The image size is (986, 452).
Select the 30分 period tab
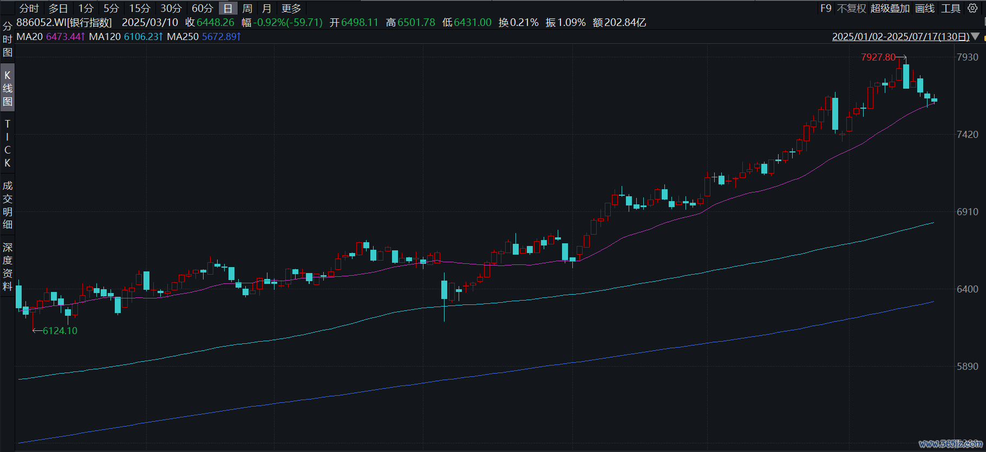click(x=171, y=8)
